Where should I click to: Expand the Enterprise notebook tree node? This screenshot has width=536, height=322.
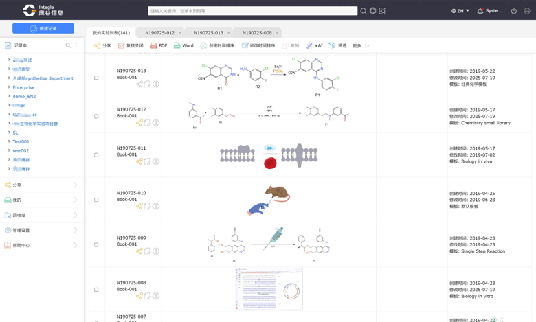pyautogui.click(x=9, y=87)
